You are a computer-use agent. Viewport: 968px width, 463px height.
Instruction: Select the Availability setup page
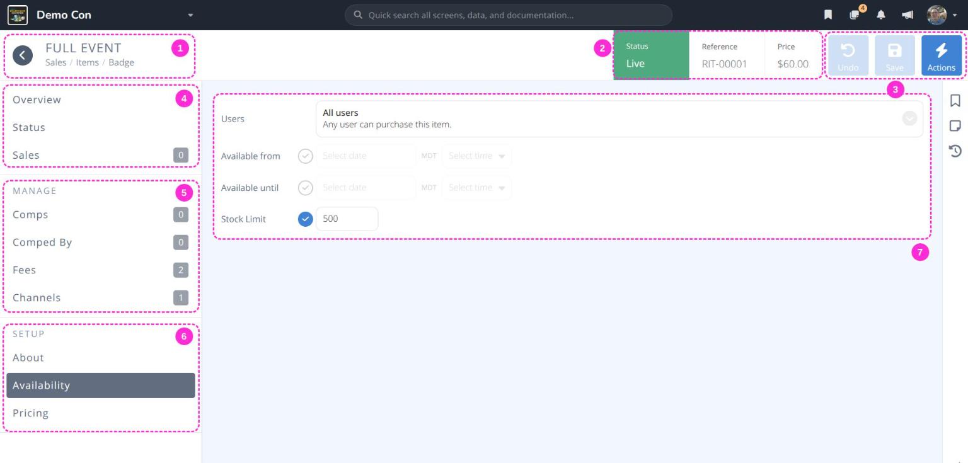[x=101, y=385]
